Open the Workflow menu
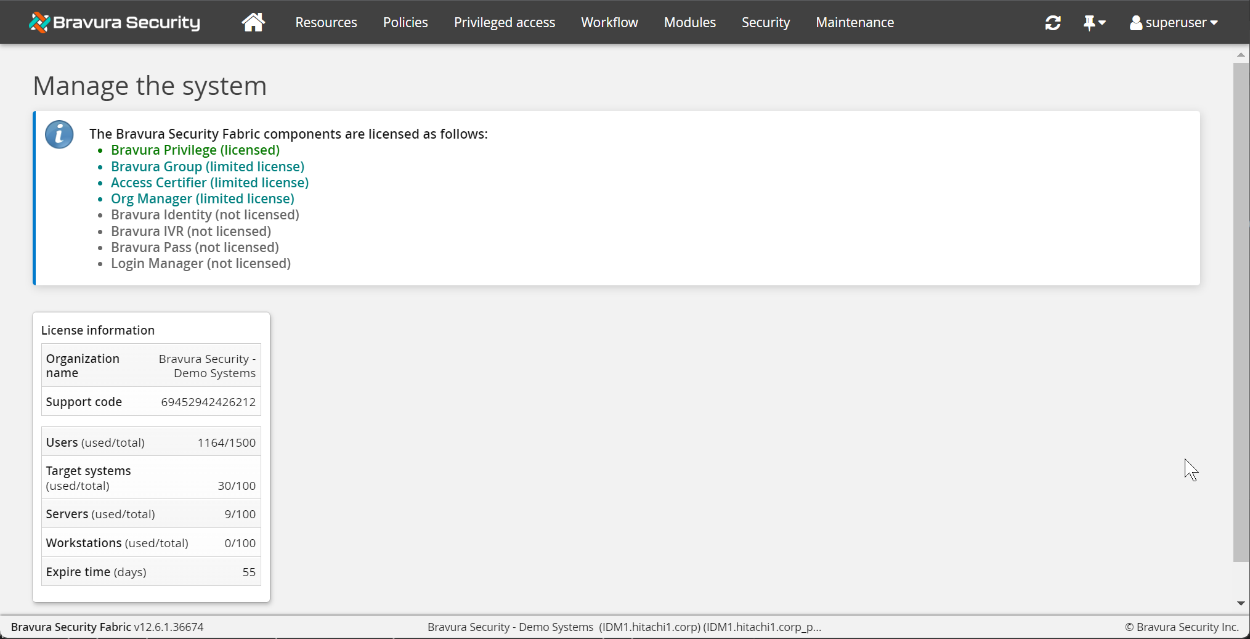The width and height of the screenshot is (1250, 639). 609,23
